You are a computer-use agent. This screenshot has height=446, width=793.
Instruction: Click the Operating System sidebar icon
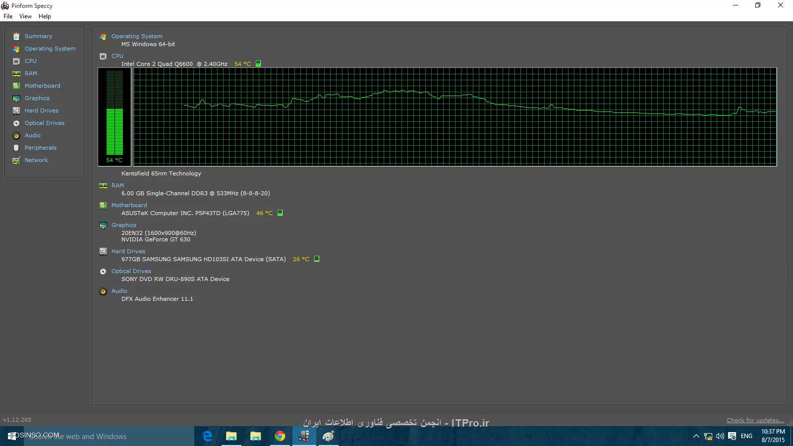(x=16, y=49)
